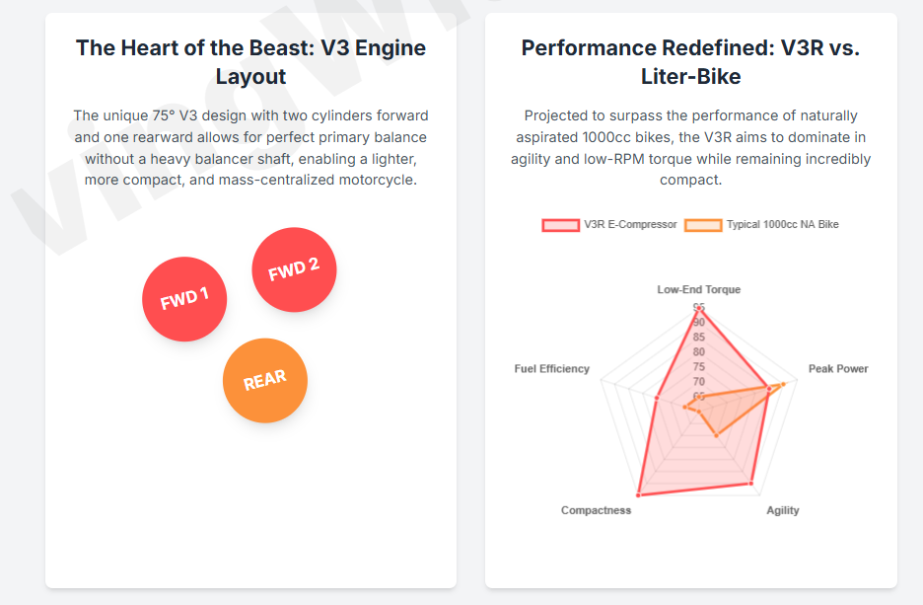Click the "Performance Redefined" card heading
The height and width of the screenshot is (605, 923).
(690, 61)
